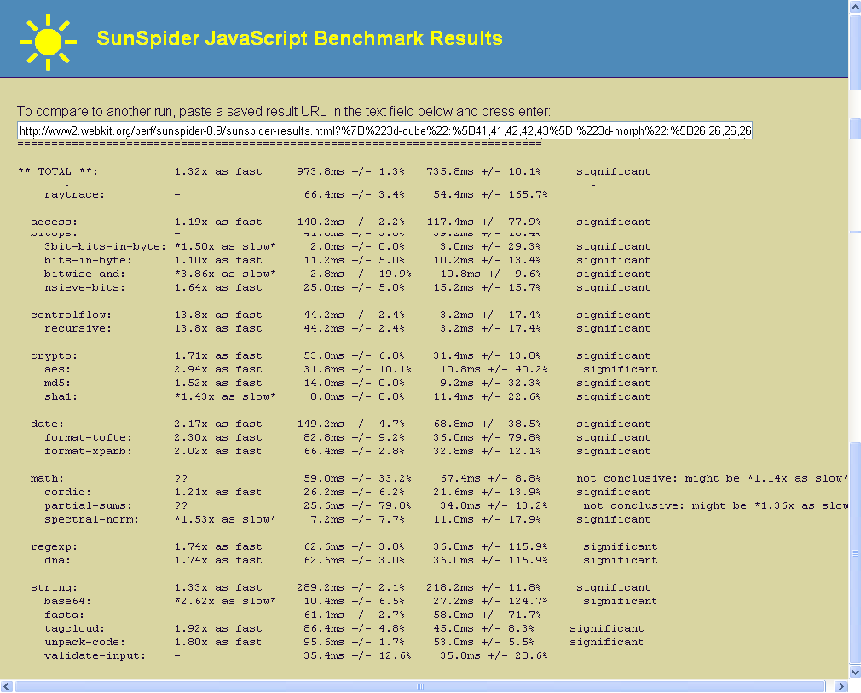Click the horizontal scrollbar left arrow
861x693 pixels.
tap(7, 686)
